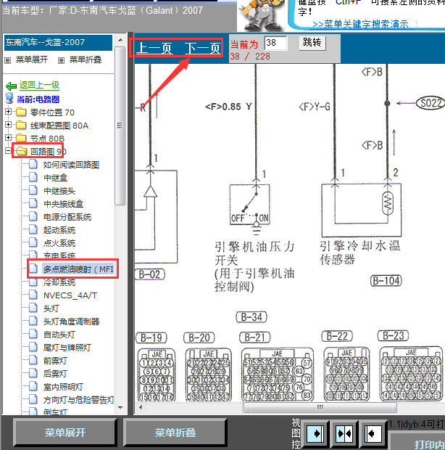Screen dimensions: 445x450
Task: Click the page icon beside 头灯角度调制器
Action: tap(33, 321)
